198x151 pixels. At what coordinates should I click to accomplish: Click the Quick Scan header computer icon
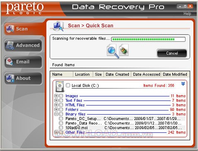click(58, 26)
